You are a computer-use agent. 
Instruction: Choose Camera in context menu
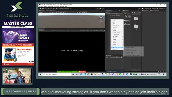click(117, 49)
